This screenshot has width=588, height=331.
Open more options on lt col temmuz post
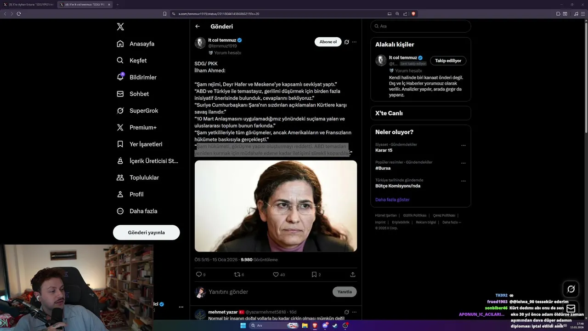[x=354, y=42]
